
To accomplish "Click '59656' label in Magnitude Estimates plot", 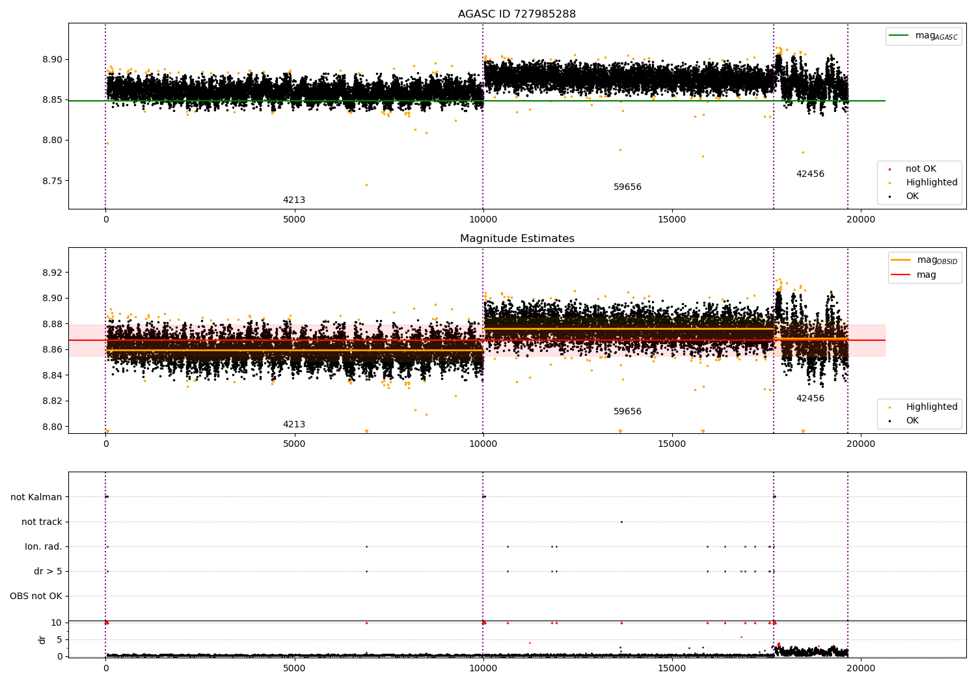I will click(x=627, y=412).
